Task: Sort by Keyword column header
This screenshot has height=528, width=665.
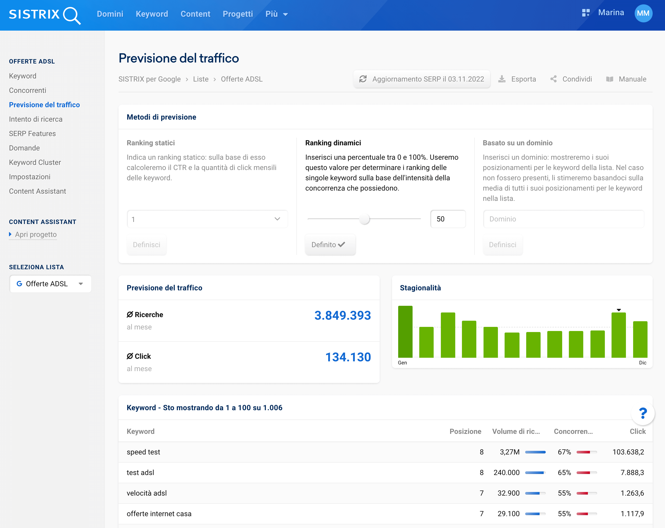Action: pyautogui.click(x=140, y=431)
